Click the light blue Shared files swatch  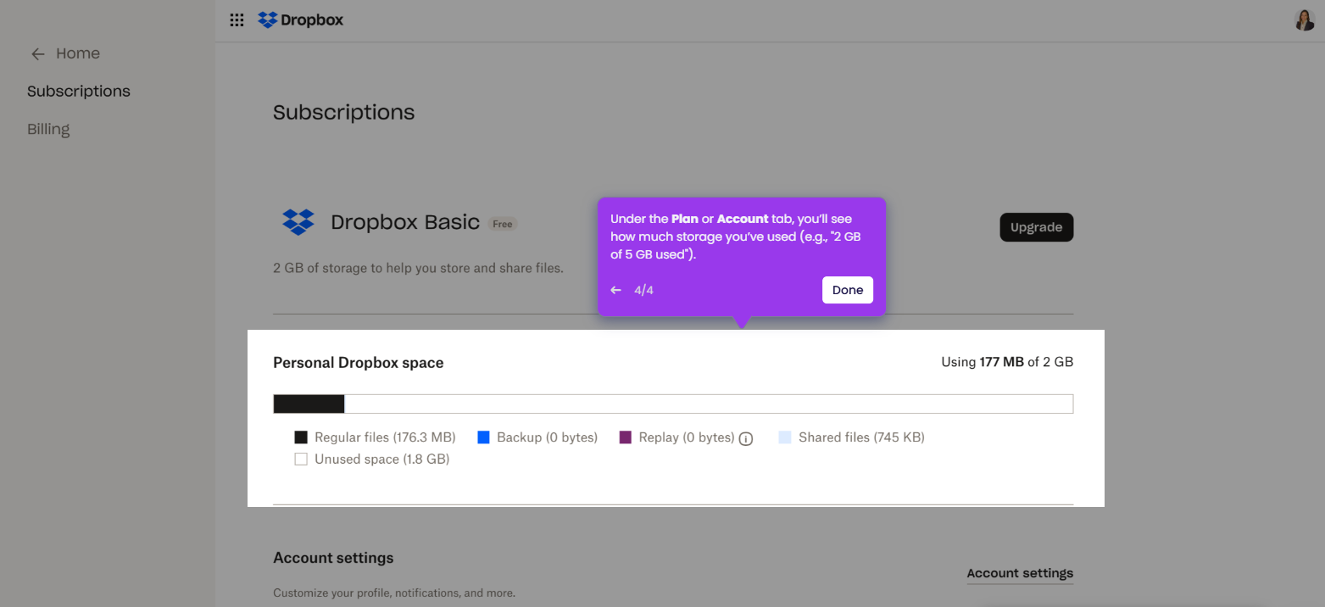tap(785, 437)
